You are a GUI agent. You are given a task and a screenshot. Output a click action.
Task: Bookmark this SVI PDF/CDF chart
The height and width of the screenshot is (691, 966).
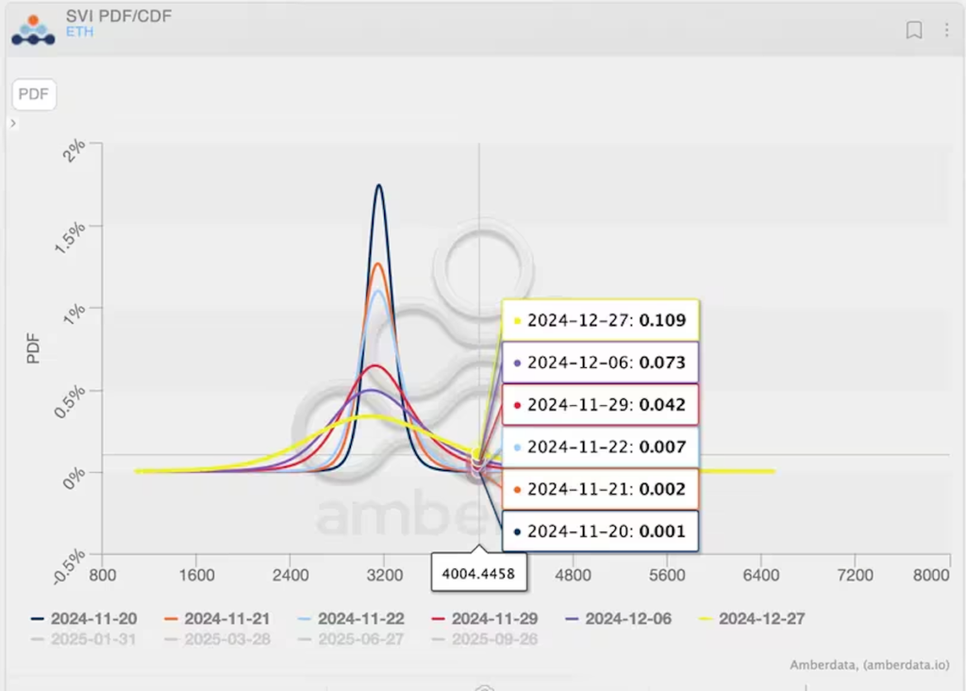[914, 29]
